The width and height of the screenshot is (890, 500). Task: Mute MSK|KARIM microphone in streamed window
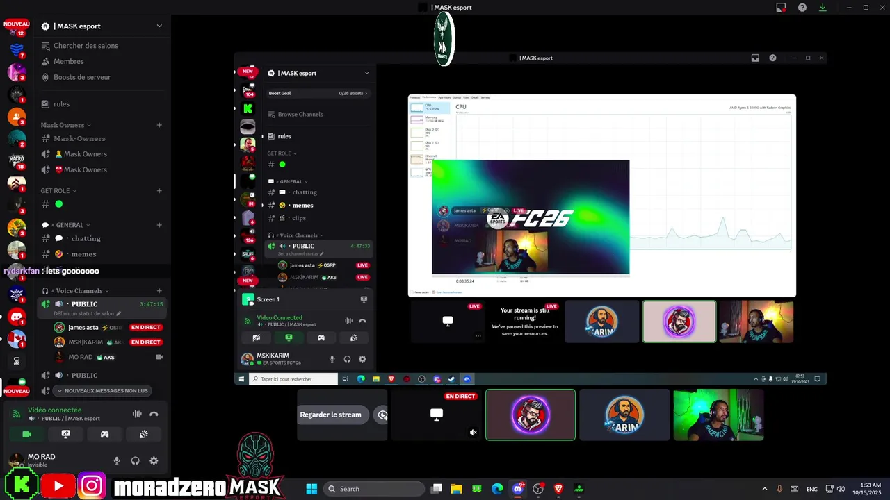[x=332, y=359]
